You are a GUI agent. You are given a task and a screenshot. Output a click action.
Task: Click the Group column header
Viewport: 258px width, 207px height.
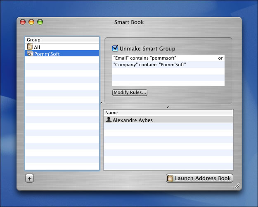[x=62, y=40]
